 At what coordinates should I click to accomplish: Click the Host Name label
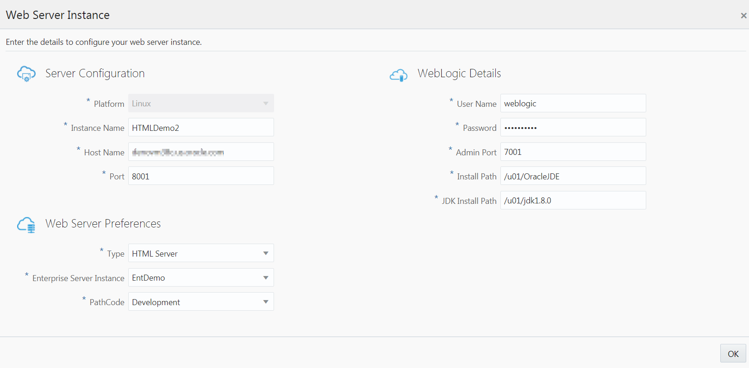[x=104, y=153]
